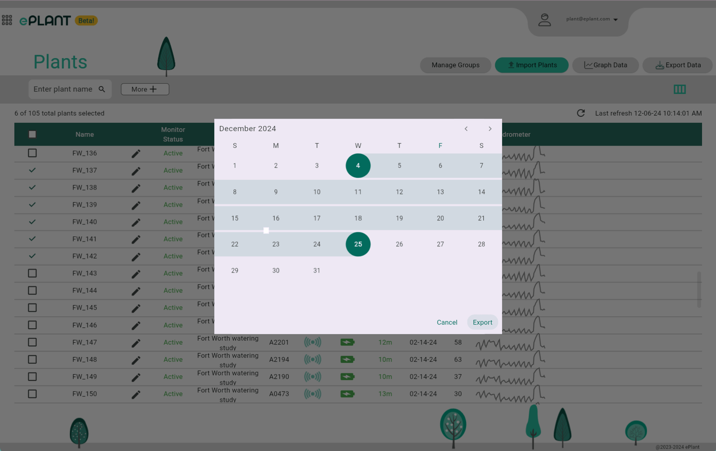Toggle the select-all checkbox in table header
Viewport: 716px width, 451px height.
[x=32, y=134]
